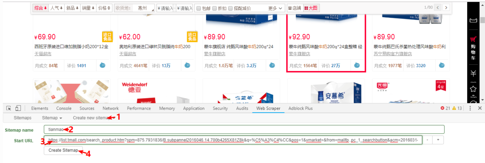Open 蒙牛纯甄风味酸牛奶 整箱 product title
Screen dimensions: 485x163
pyautogui.click(x=325, y=47)
